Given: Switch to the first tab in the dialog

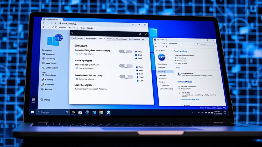Looking at the screenshot, I should tap(77, 38).
